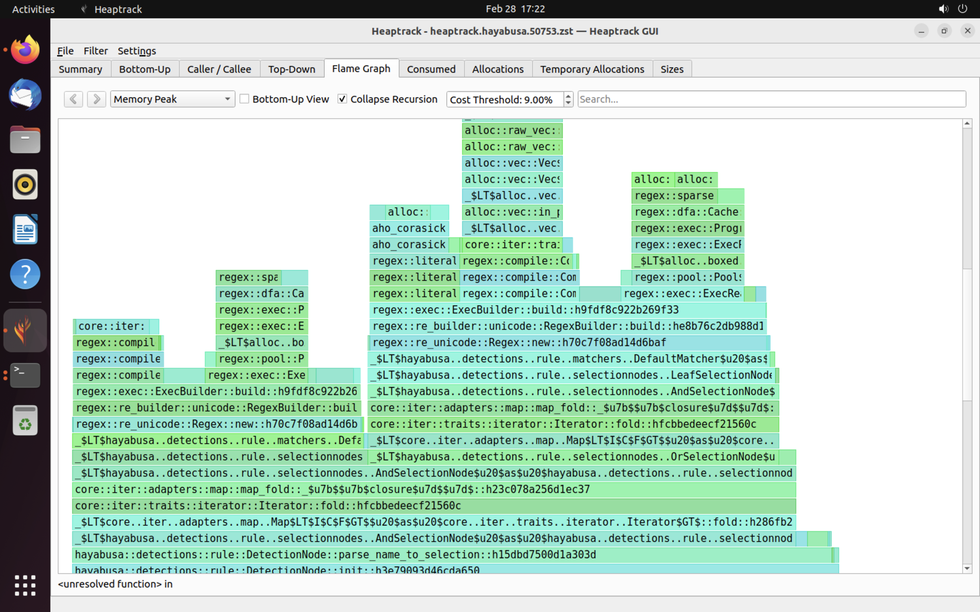Select the DetectionNode::parse_name_to_selection frame
The height and width of the screenshot is (612, 980).
(452, 554)
